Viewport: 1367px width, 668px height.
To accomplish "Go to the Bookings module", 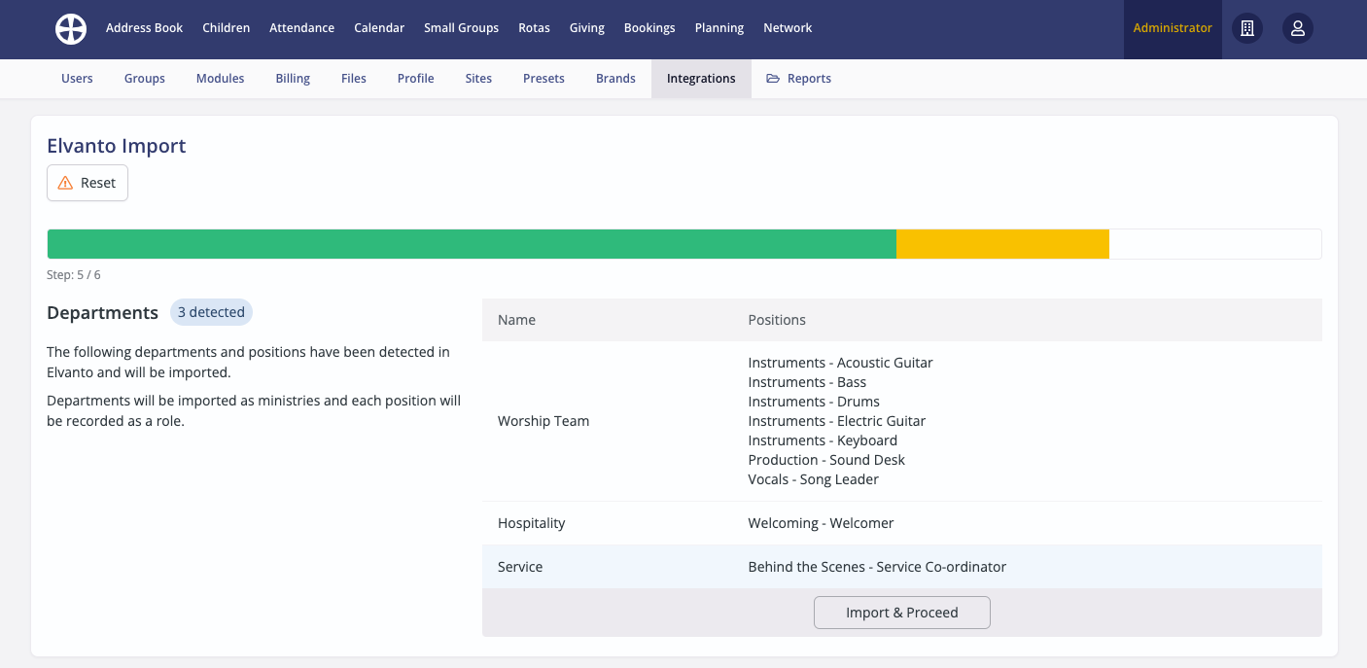I will coord(649,28).
